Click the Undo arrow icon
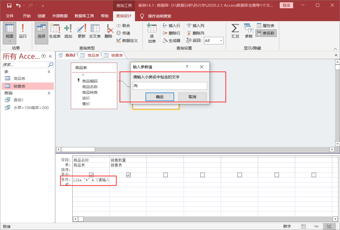Viewport: 340px width, 230px height. (18, 5)
